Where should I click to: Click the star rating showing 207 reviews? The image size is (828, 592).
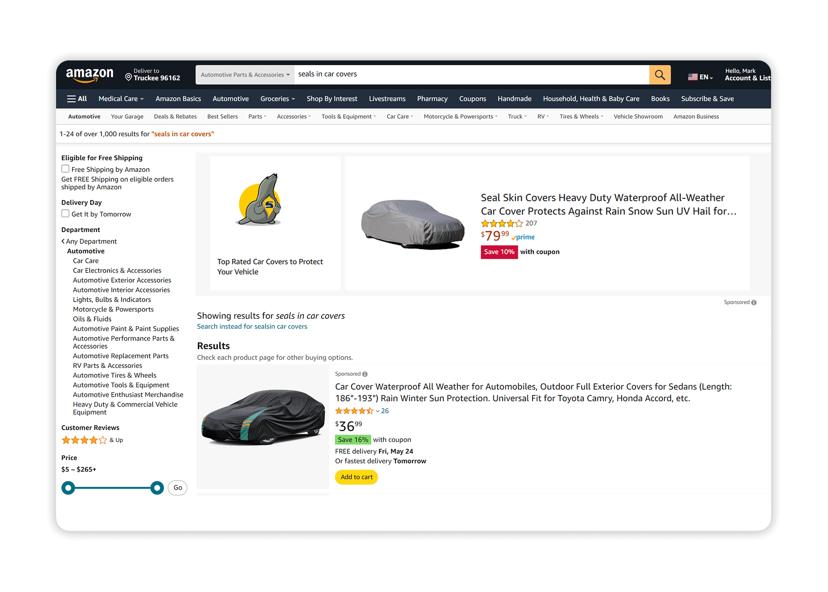point(502,224)
